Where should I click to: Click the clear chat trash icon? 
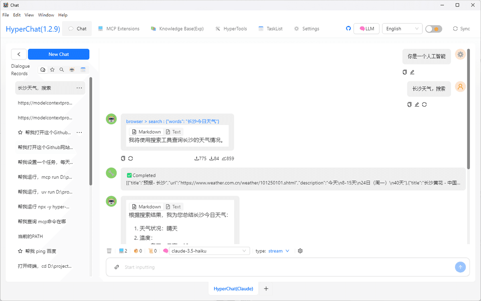(109, 251)
